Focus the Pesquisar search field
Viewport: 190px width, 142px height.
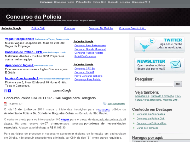(154, 84)
